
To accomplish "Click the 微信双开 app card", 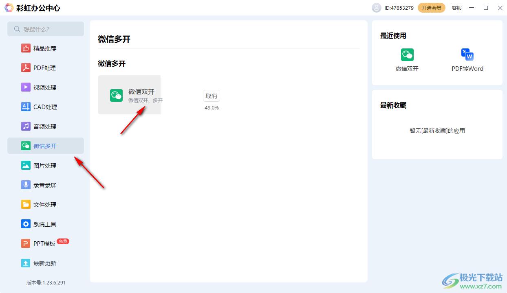I will [x=129, y=95].
